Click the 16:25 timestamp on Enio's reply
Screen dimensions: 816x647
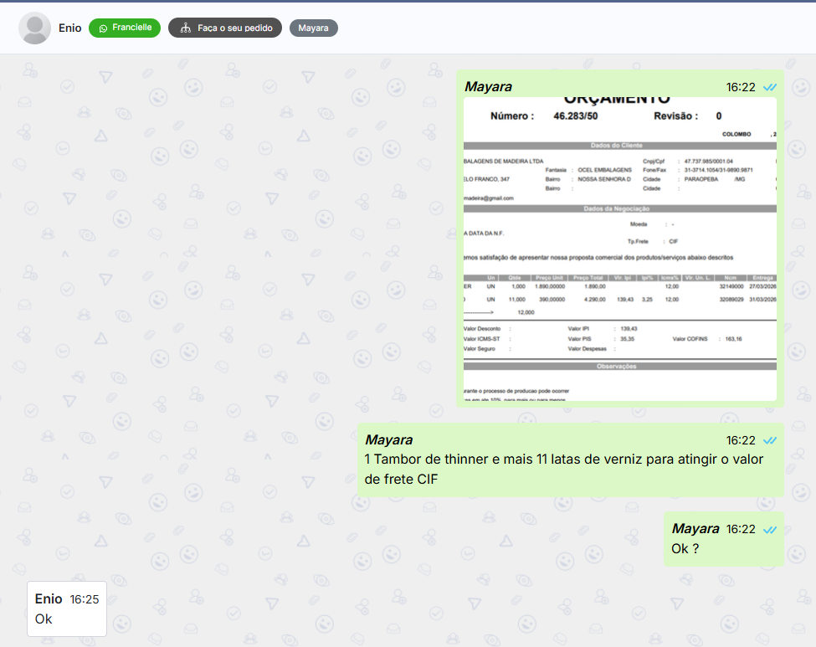coord(85,599)
